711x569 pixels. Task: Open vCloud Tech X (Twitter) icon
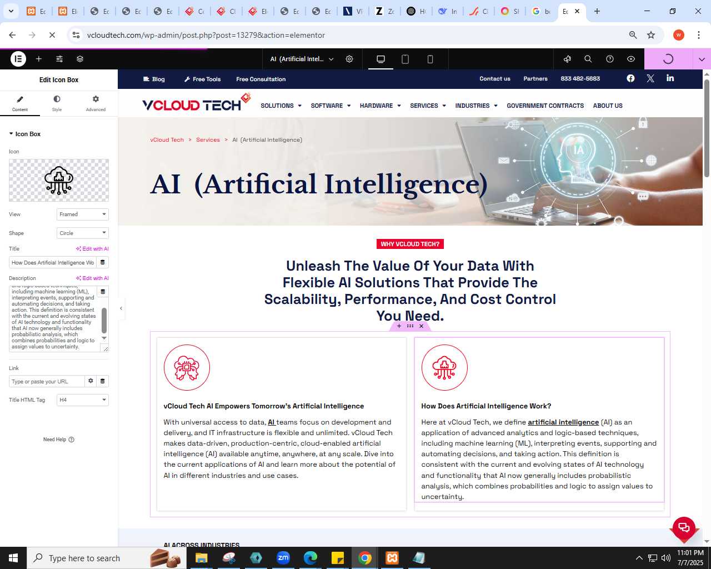[650, 78]
